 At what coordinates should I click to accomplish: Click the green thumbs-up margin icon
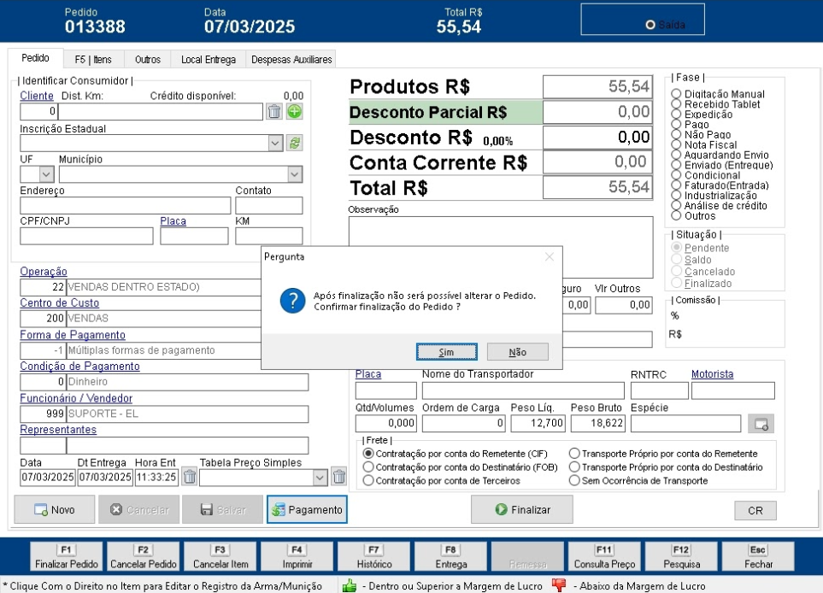point(349,585)
